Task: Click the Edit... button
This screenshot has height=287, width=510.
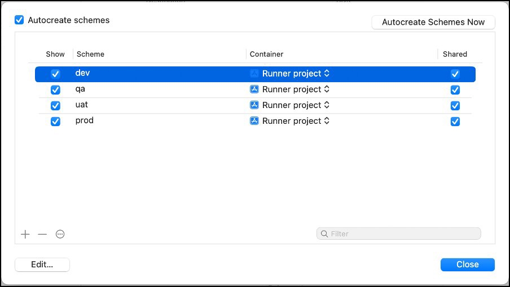Action: 42,264
